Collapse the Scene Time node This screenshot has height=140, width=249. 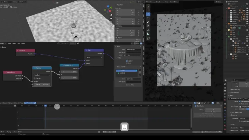point(5,72)
